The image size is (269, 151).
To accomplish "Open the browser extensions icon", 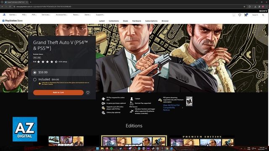I will coord(250,7).
